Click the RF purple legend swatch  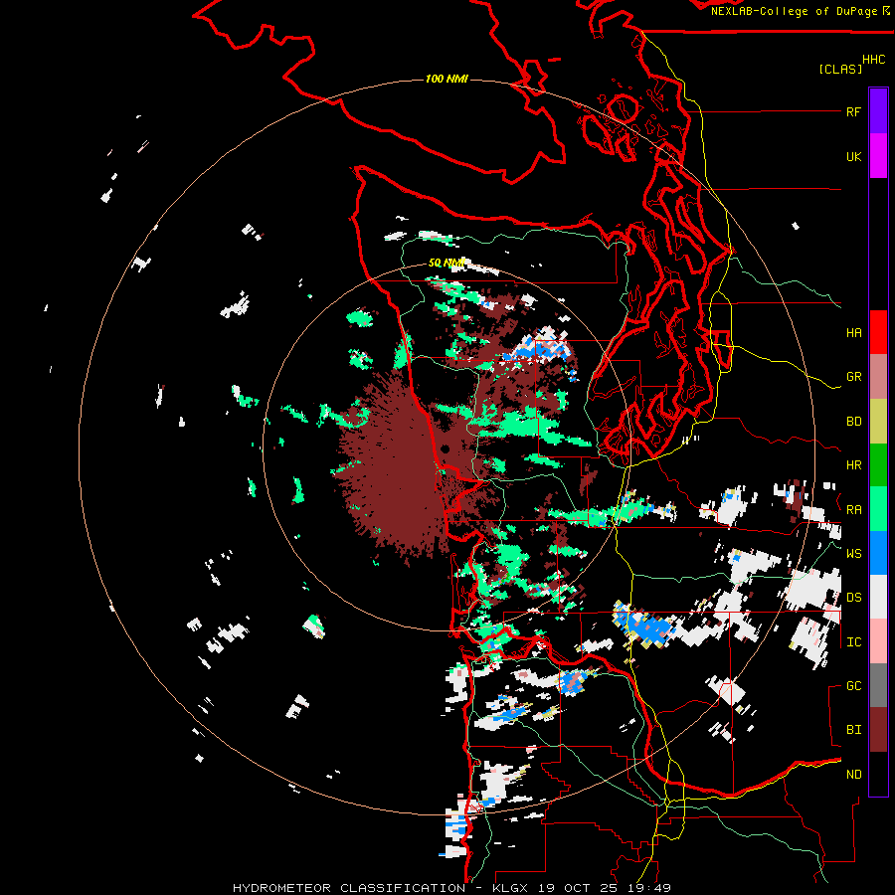(878, 111)
